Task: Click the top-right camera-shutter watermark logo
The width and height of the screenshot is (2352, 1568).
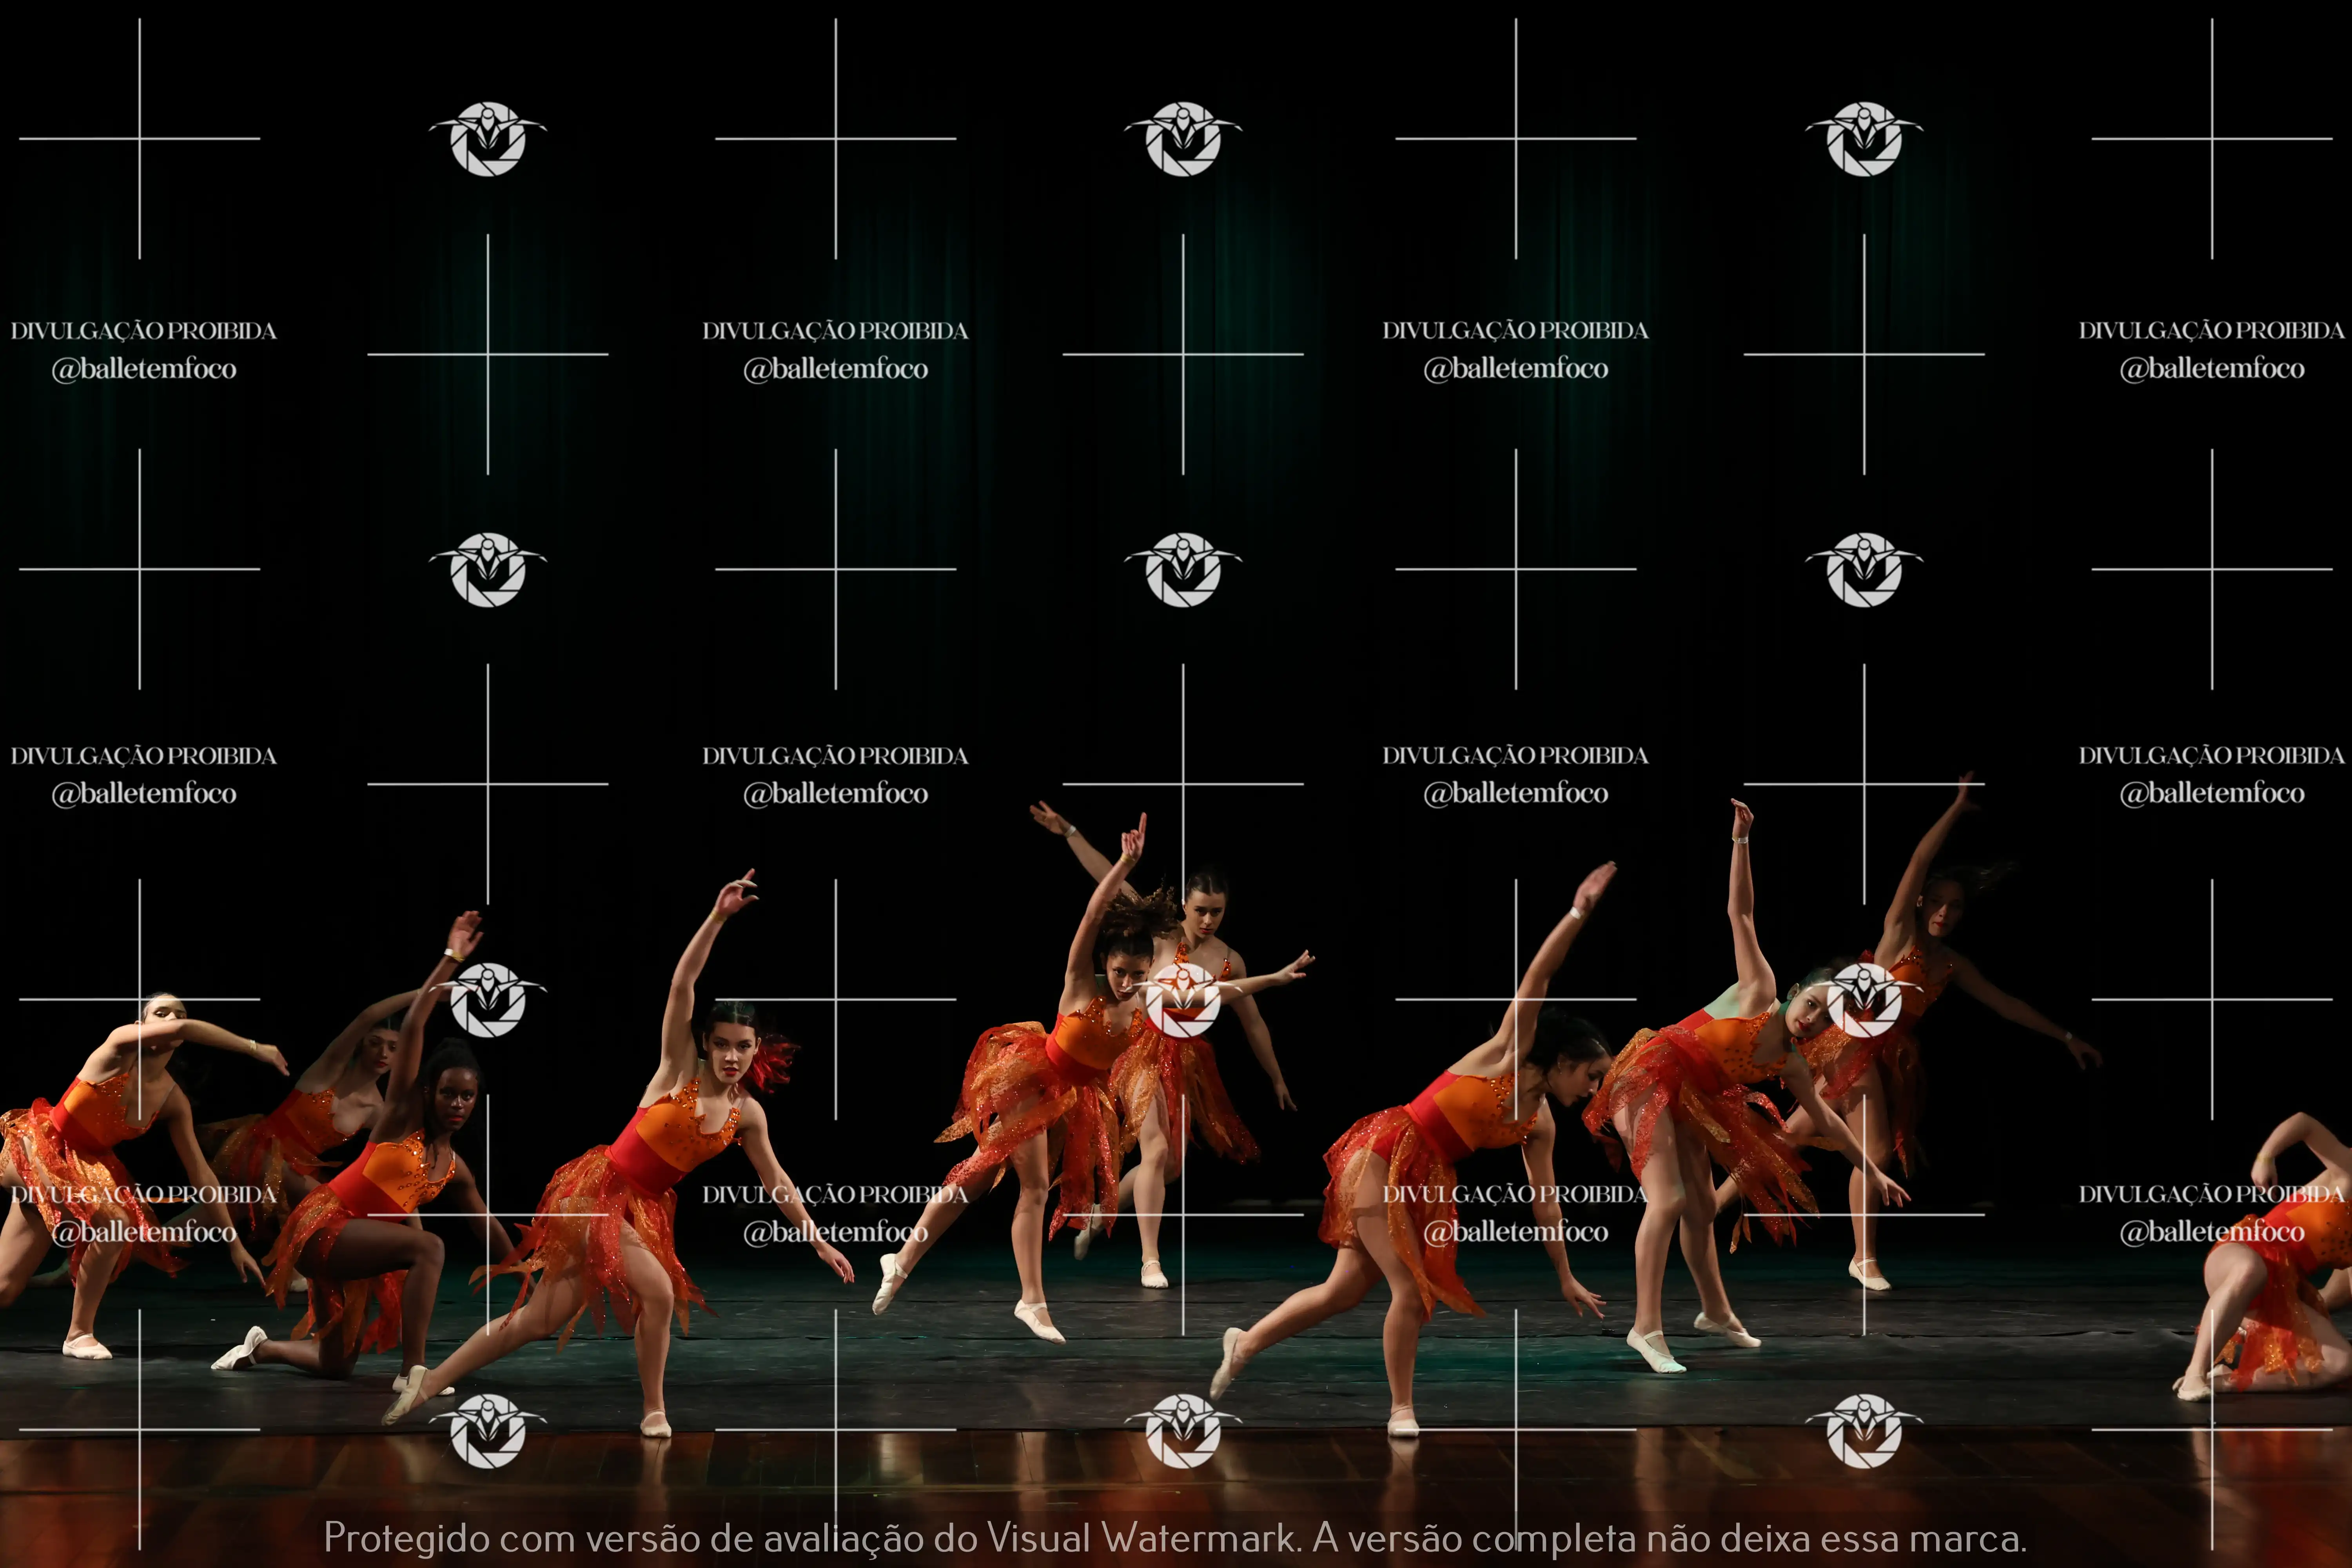Action: [1863, 139]
